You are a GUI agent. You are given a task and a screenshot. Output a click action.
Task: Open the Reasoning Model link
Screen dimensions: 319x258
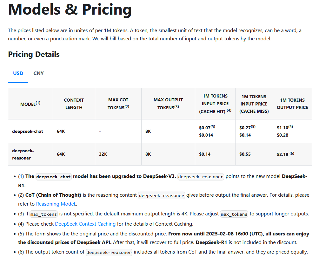tap(56, 204)
